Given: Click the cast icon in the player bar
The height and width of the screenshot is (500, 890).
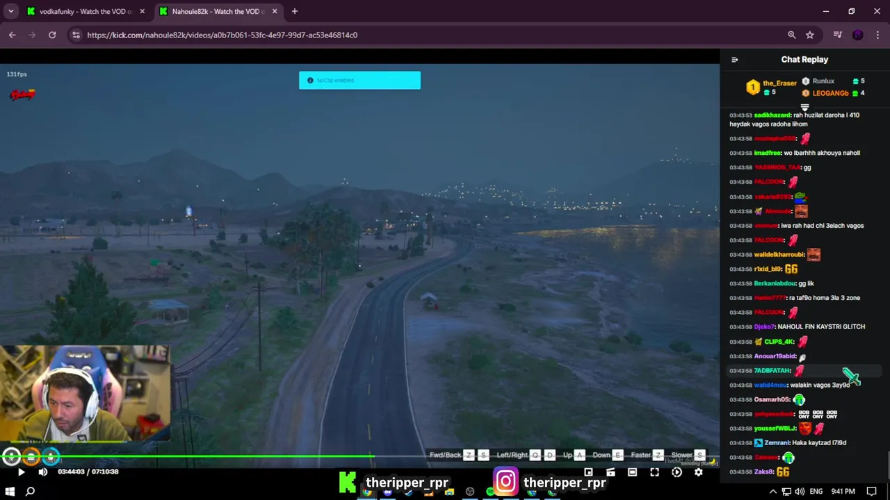Looking at the screenshot, I should point(610,472).
